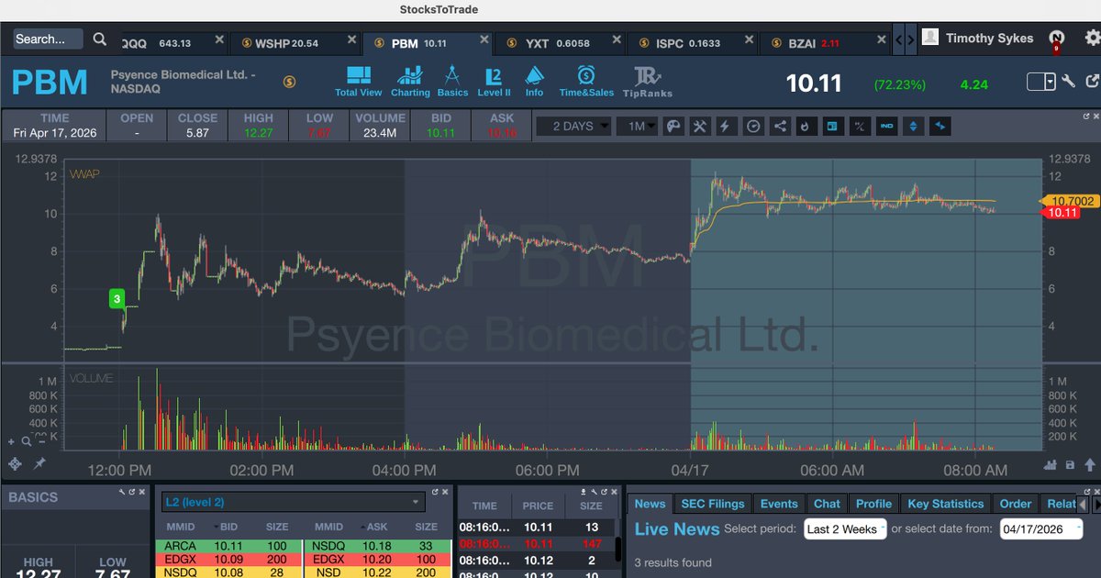The height and width of the screenshot is (578, 1101).
Task: Toggle the percent scale icon
Action: [860, 126]
